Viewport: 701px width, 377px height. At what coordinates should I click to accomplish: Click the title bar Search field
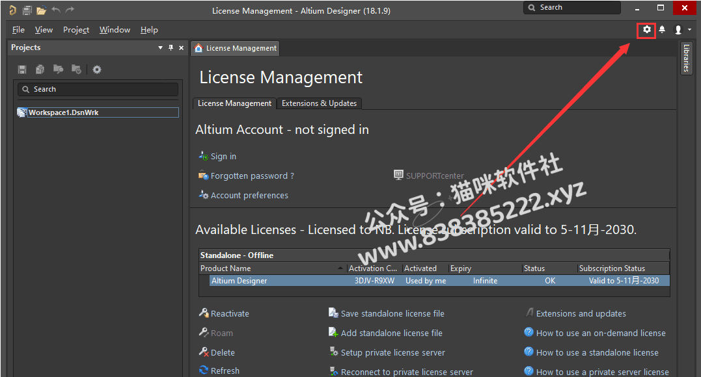click(571, 8)
